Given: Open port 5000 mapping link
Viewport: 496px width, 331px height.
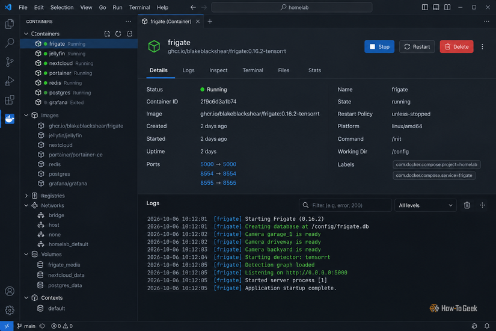Looking at the screenshot, I should click(x=218, y=164).
